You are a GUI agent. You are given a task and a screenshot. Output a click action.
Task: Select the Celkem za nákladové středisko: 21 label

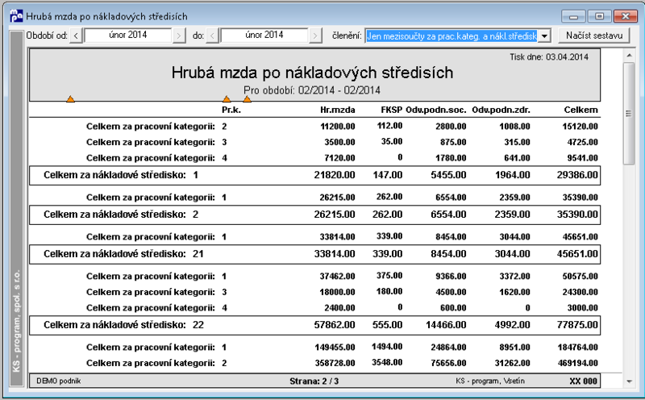pos(123,254)
